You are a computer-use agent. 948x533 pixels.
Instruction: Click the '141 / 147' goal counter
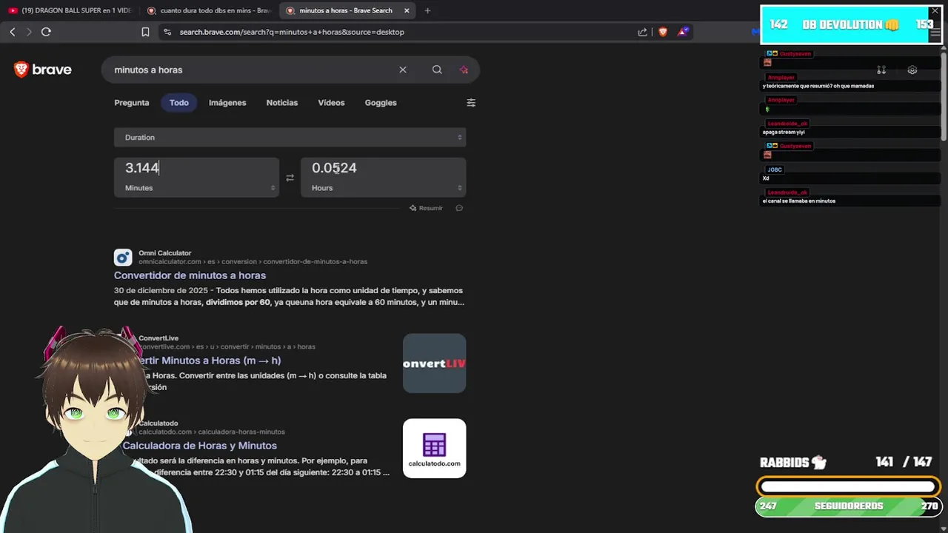904,462
